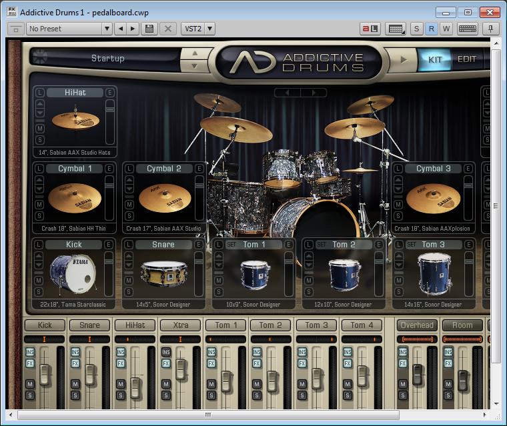Solo the HiHat kit piece slot

(40, 140)
